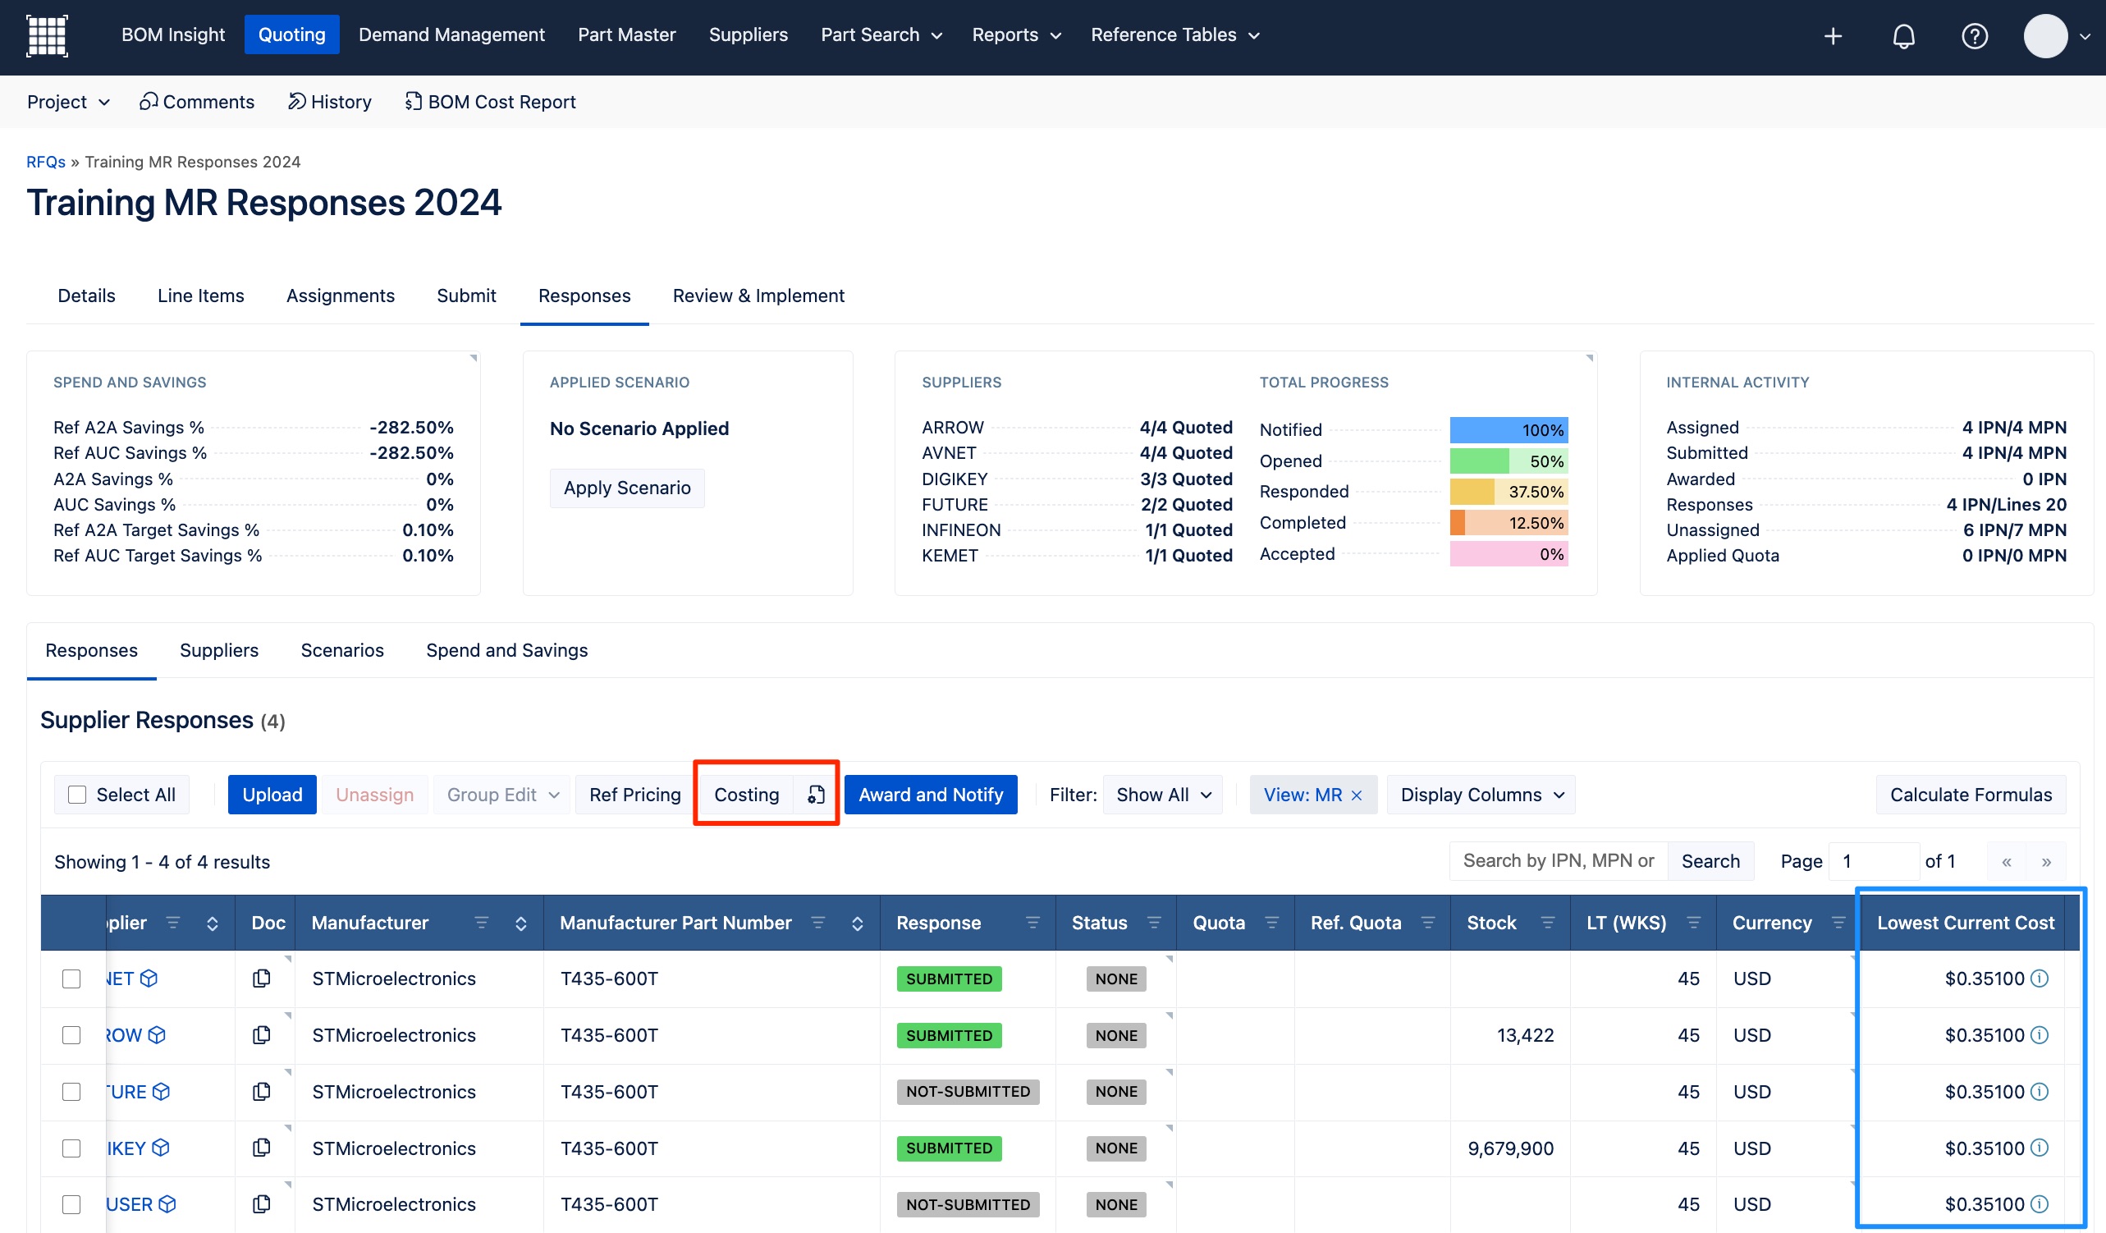Filter the Stock column
The height and width of the screenshot is (1233, 2106).
coord(1548,923)
